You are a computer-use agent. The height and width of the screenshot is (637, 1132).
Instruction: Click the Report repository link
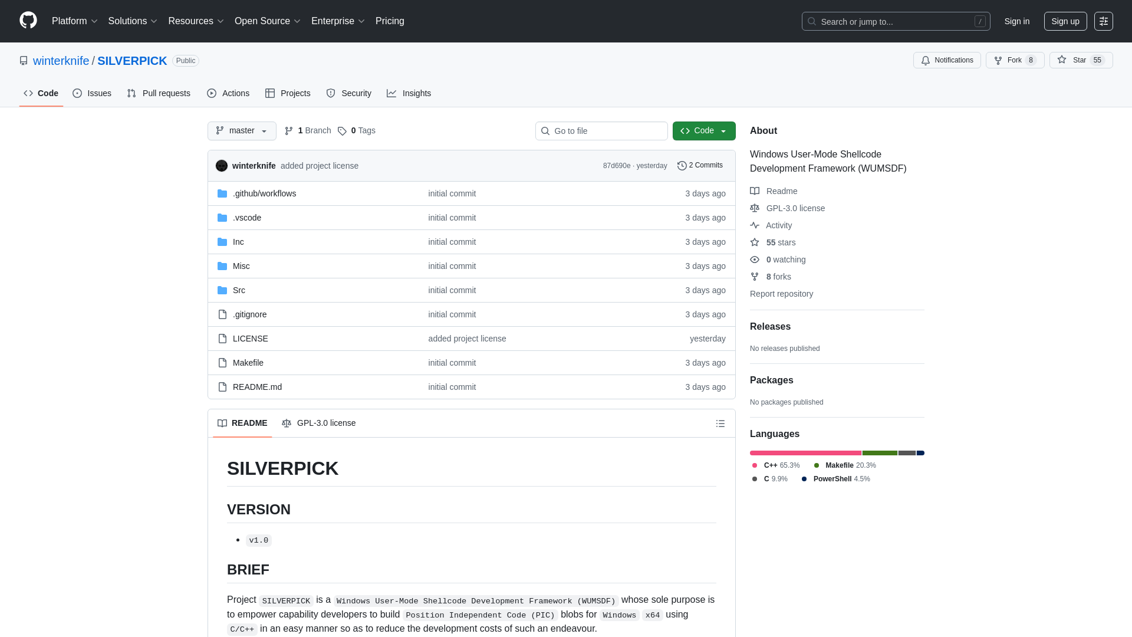[x=781, y=294]
